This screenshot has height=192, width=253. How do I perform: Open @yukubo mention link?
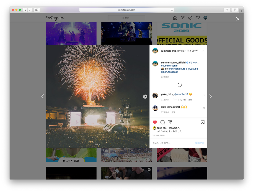point(193,69)
